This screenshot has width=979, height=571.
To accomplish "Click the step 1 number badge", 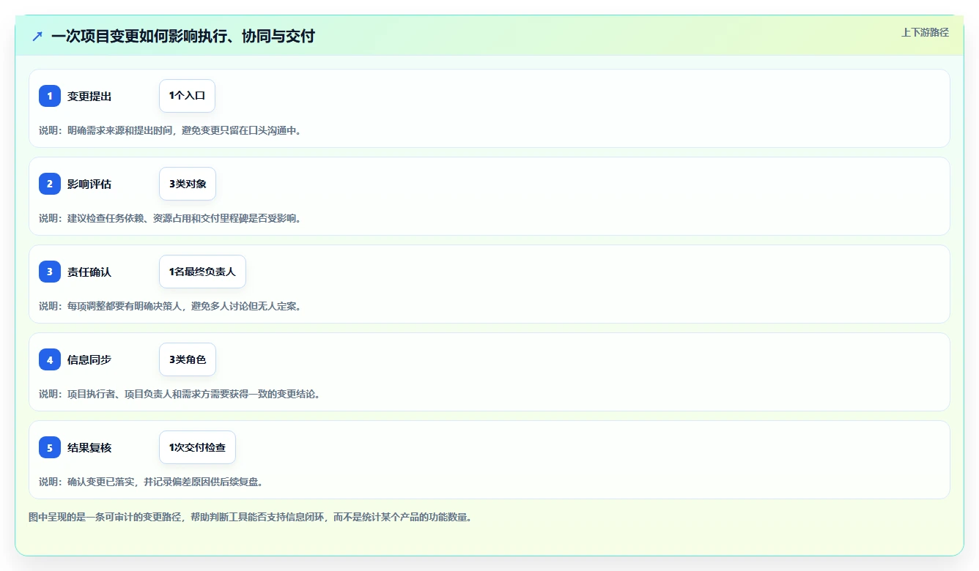I will (50, 96).
